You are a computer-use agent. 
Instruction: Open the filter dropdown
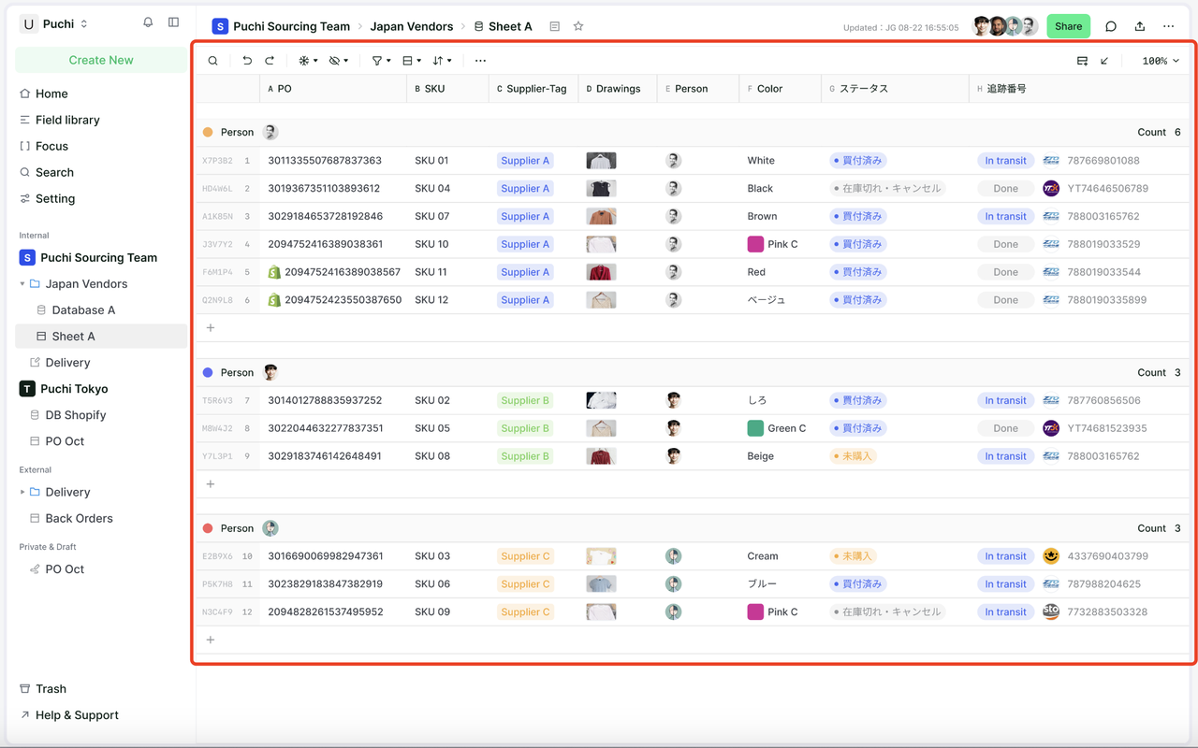click(381, 61)
